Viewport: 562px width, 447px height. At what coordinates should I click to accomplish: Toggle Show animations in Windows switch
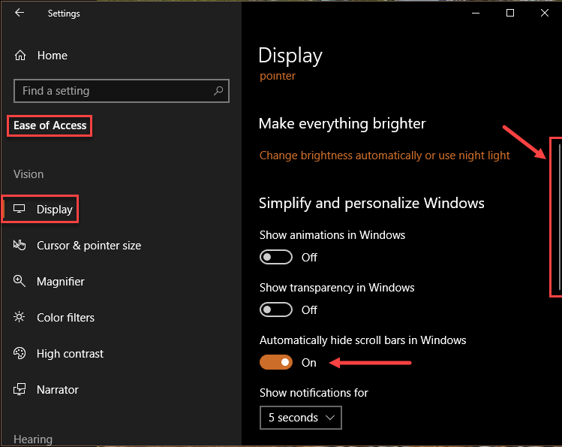pos(276,257)
